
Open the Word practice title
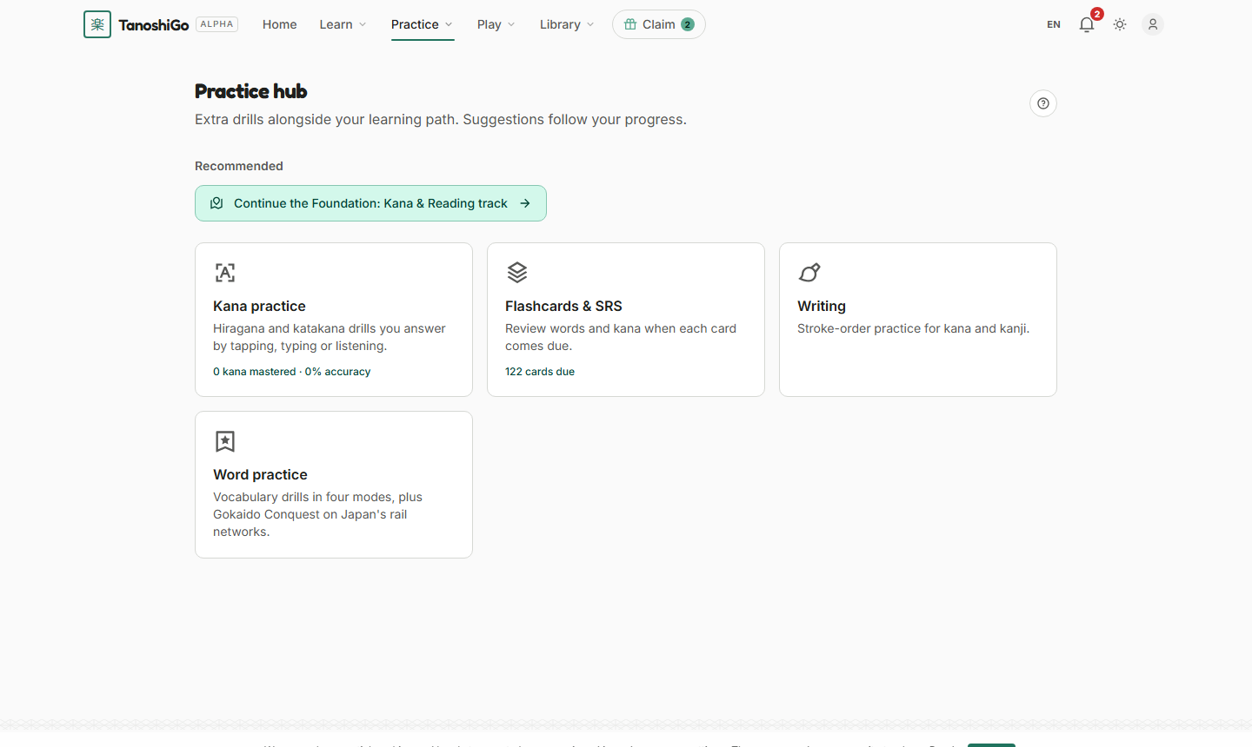tap(260, 474)
